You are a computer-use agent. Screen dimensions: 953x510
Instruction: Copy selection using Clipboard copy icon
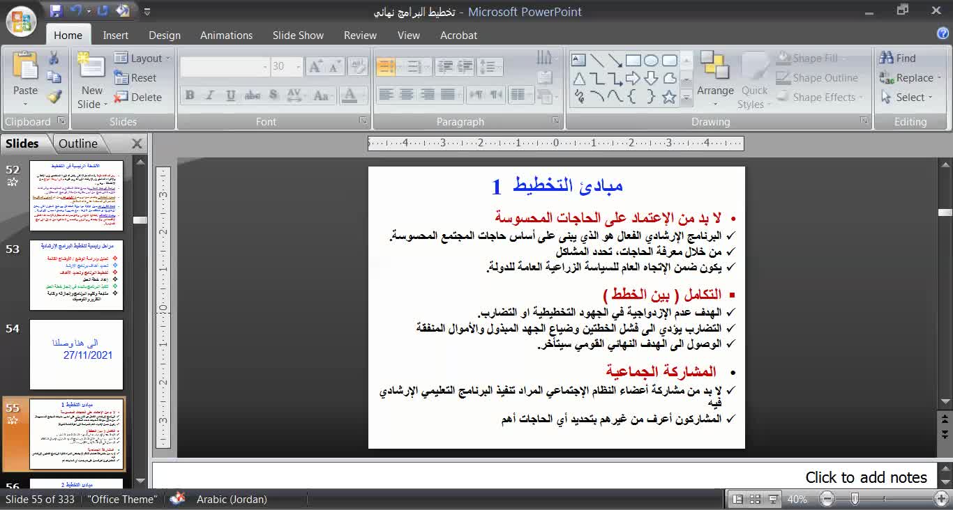(x=54, y=78)
